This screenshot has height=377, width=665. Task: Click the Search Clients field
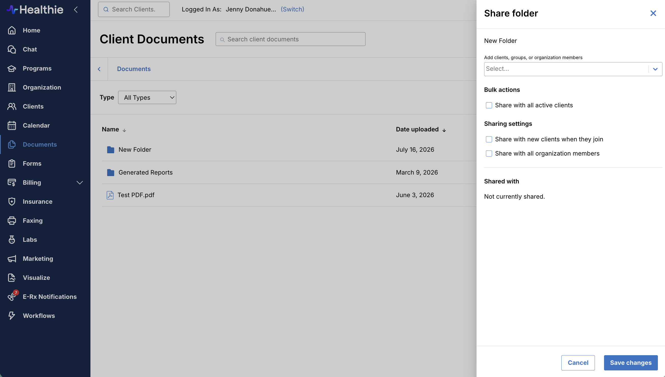click(x=134, y=9)
